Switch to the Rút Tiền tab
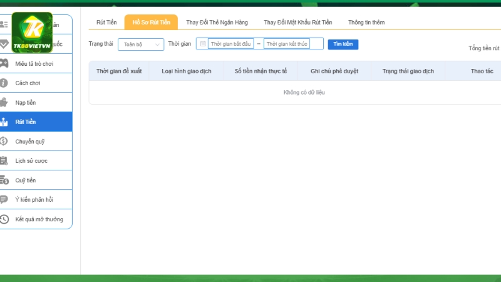 point(106,23)
